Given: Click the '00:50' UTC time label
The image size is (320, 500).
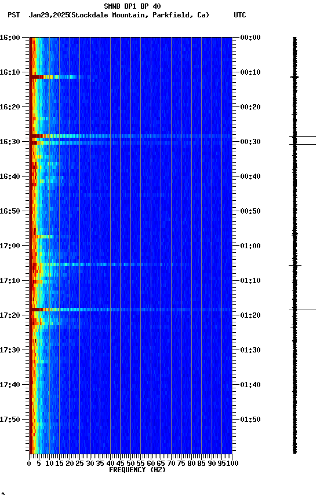Looking at the screenshot, I should (x=250, y=211).
